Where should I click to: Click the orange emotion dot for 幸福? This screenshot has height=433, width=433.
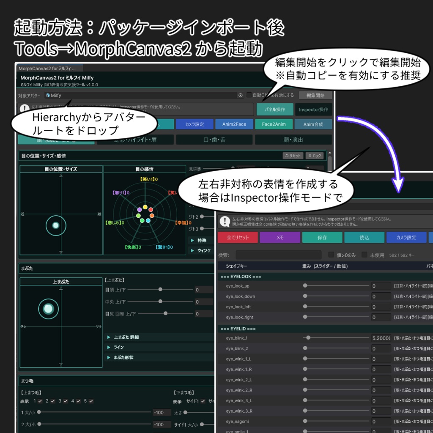(152, 215)
